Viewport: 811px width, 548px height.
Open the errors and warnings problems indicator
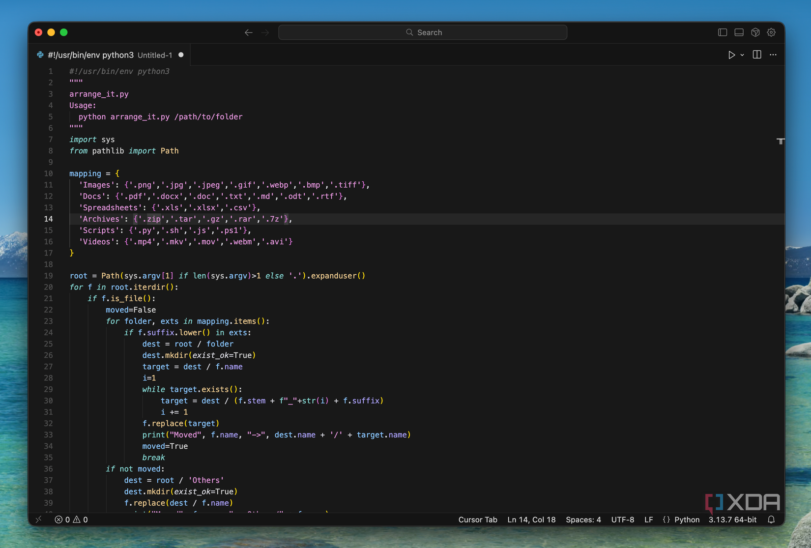point(71,519)
